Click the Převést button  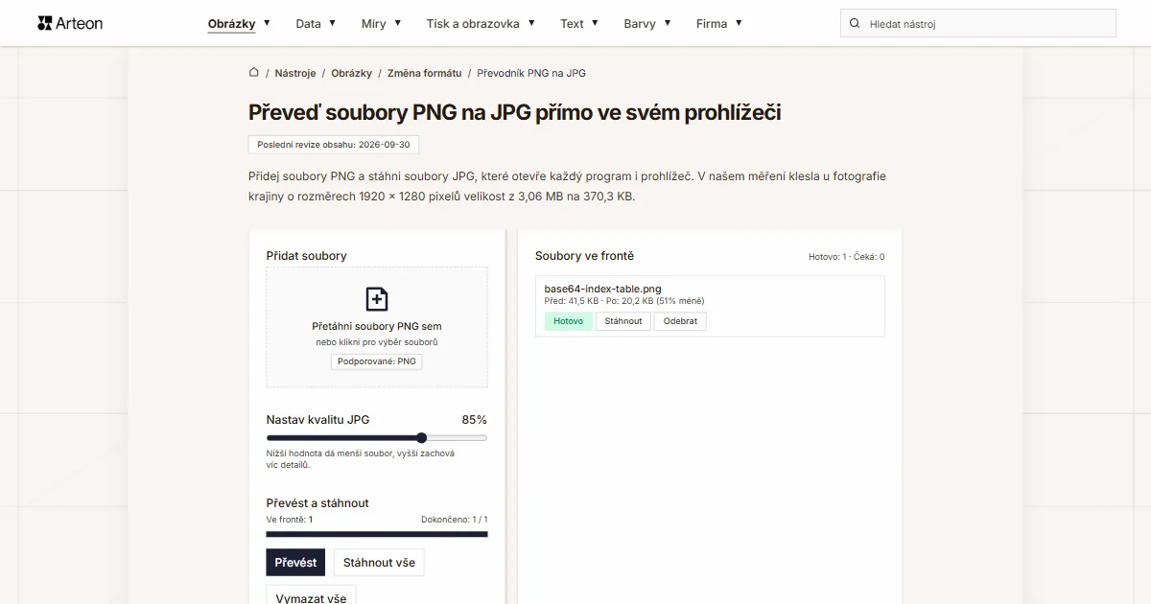point(295,563)
